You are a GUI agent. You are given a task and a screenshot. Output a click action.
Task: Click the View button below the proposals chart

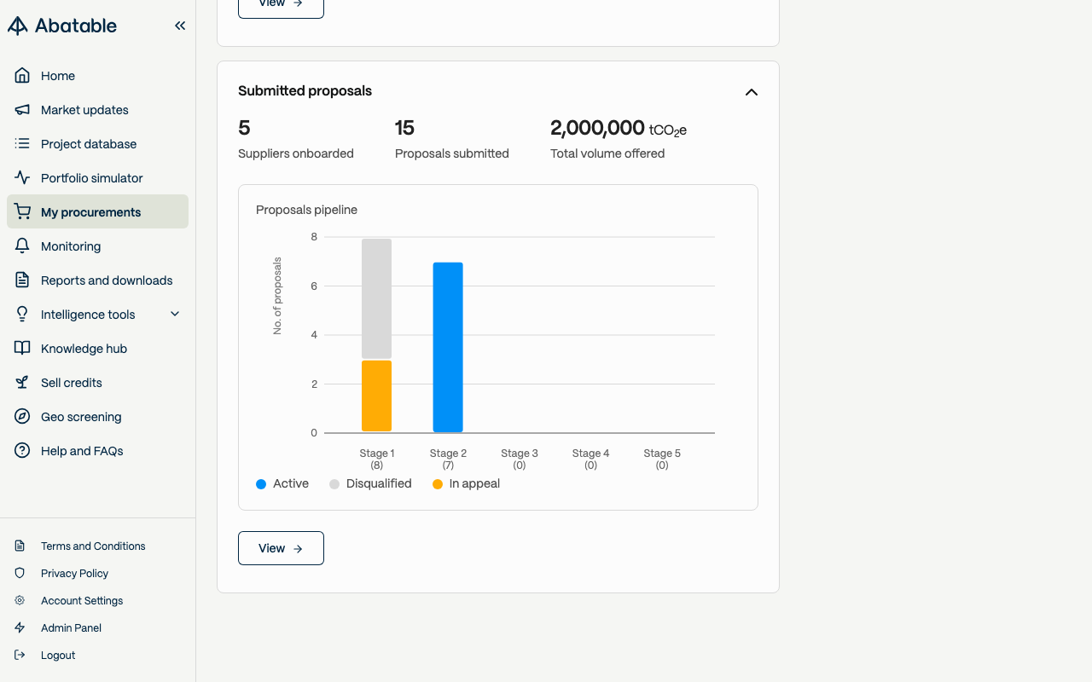click(281, 548)
